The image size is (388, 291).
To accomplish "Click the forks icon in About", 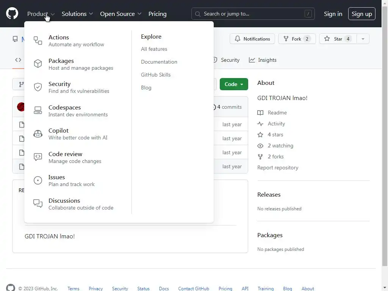I will coord(260,156).
